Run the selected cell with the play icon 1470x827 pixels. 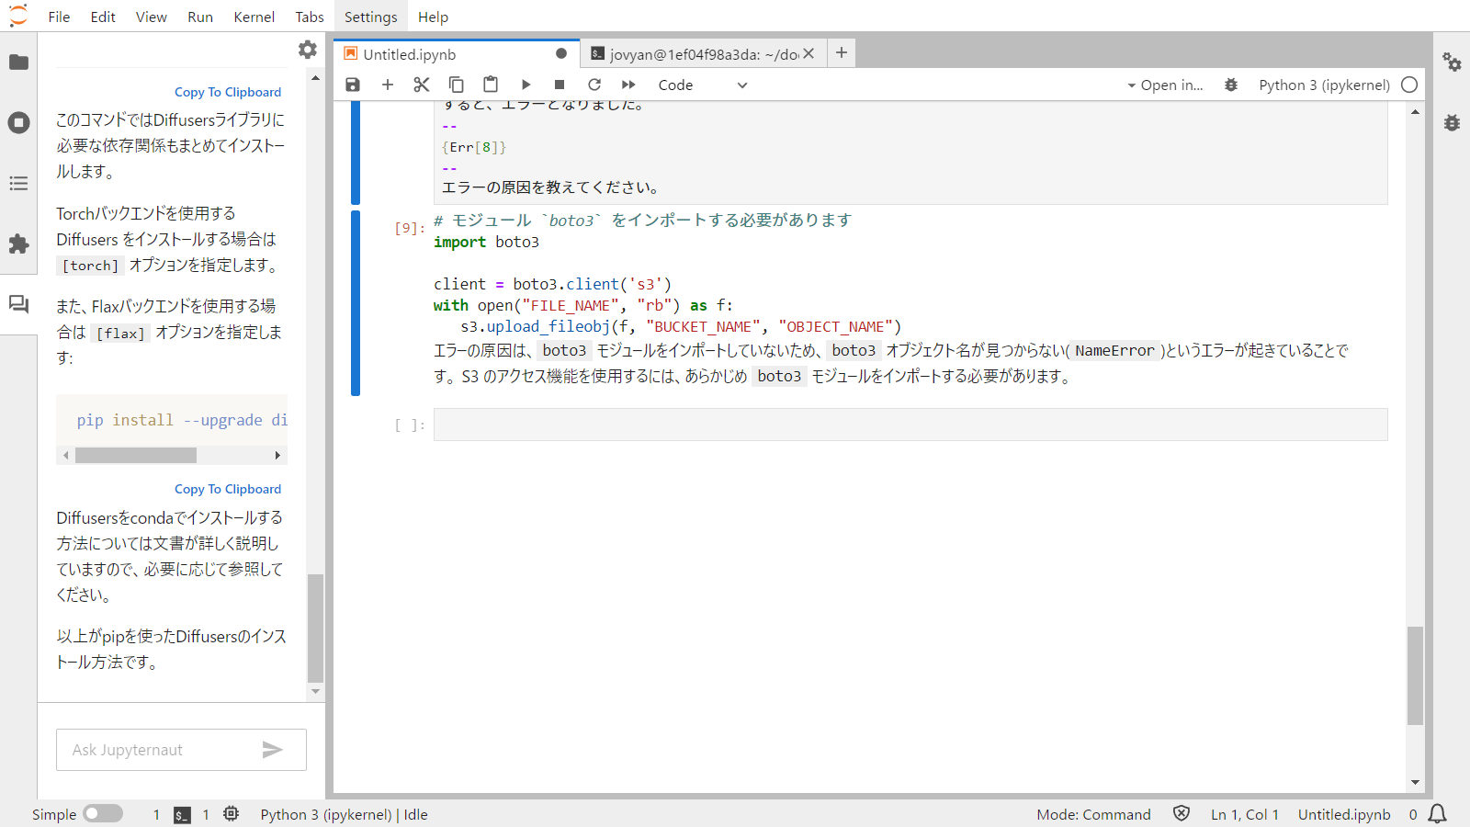pos(526,85)
